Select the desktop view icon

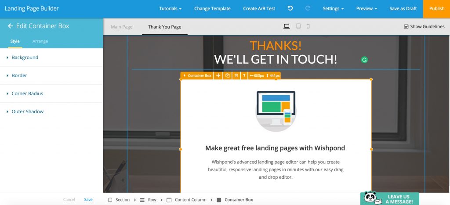pos(287,26)
